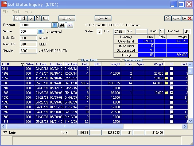Click the binoculars search icon
The image size is (194, 146).
click(x=62, y=25)
